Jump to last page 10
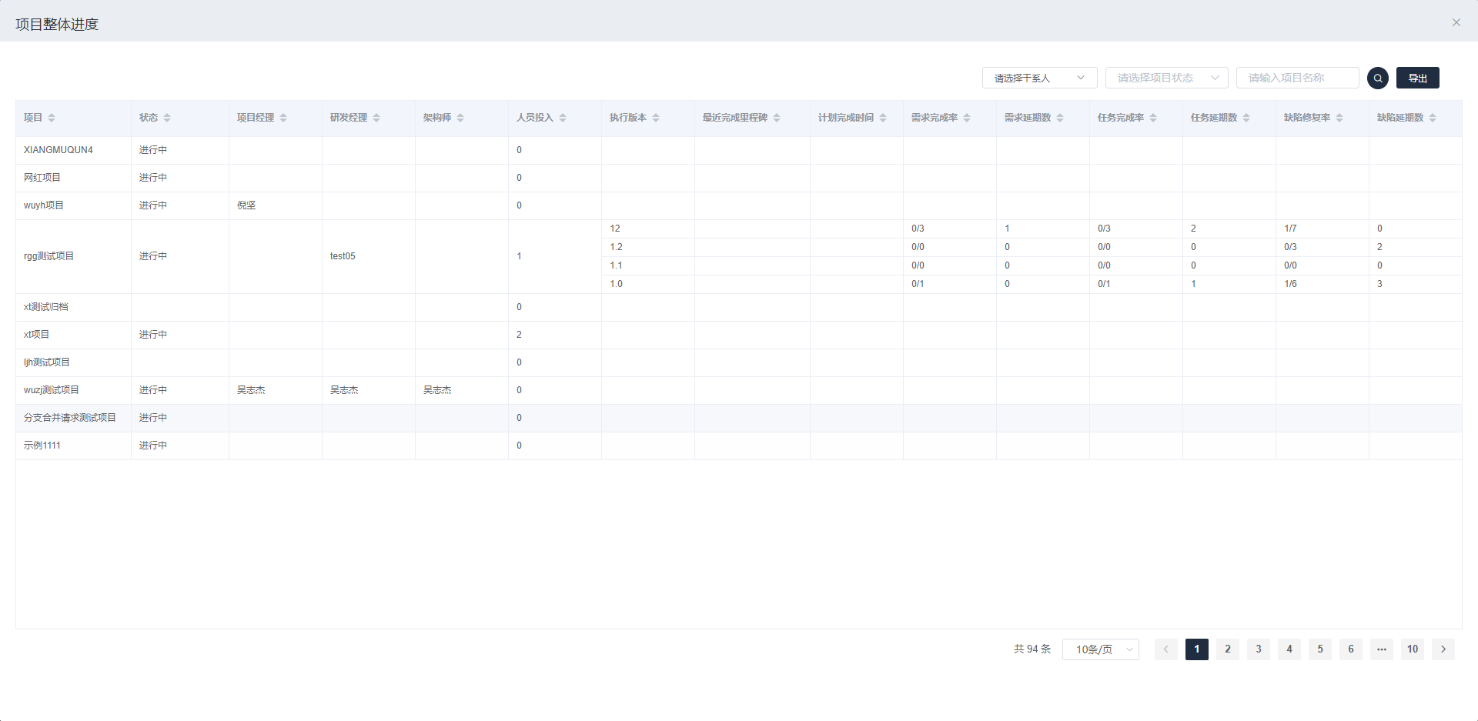 click(1413, 649)
